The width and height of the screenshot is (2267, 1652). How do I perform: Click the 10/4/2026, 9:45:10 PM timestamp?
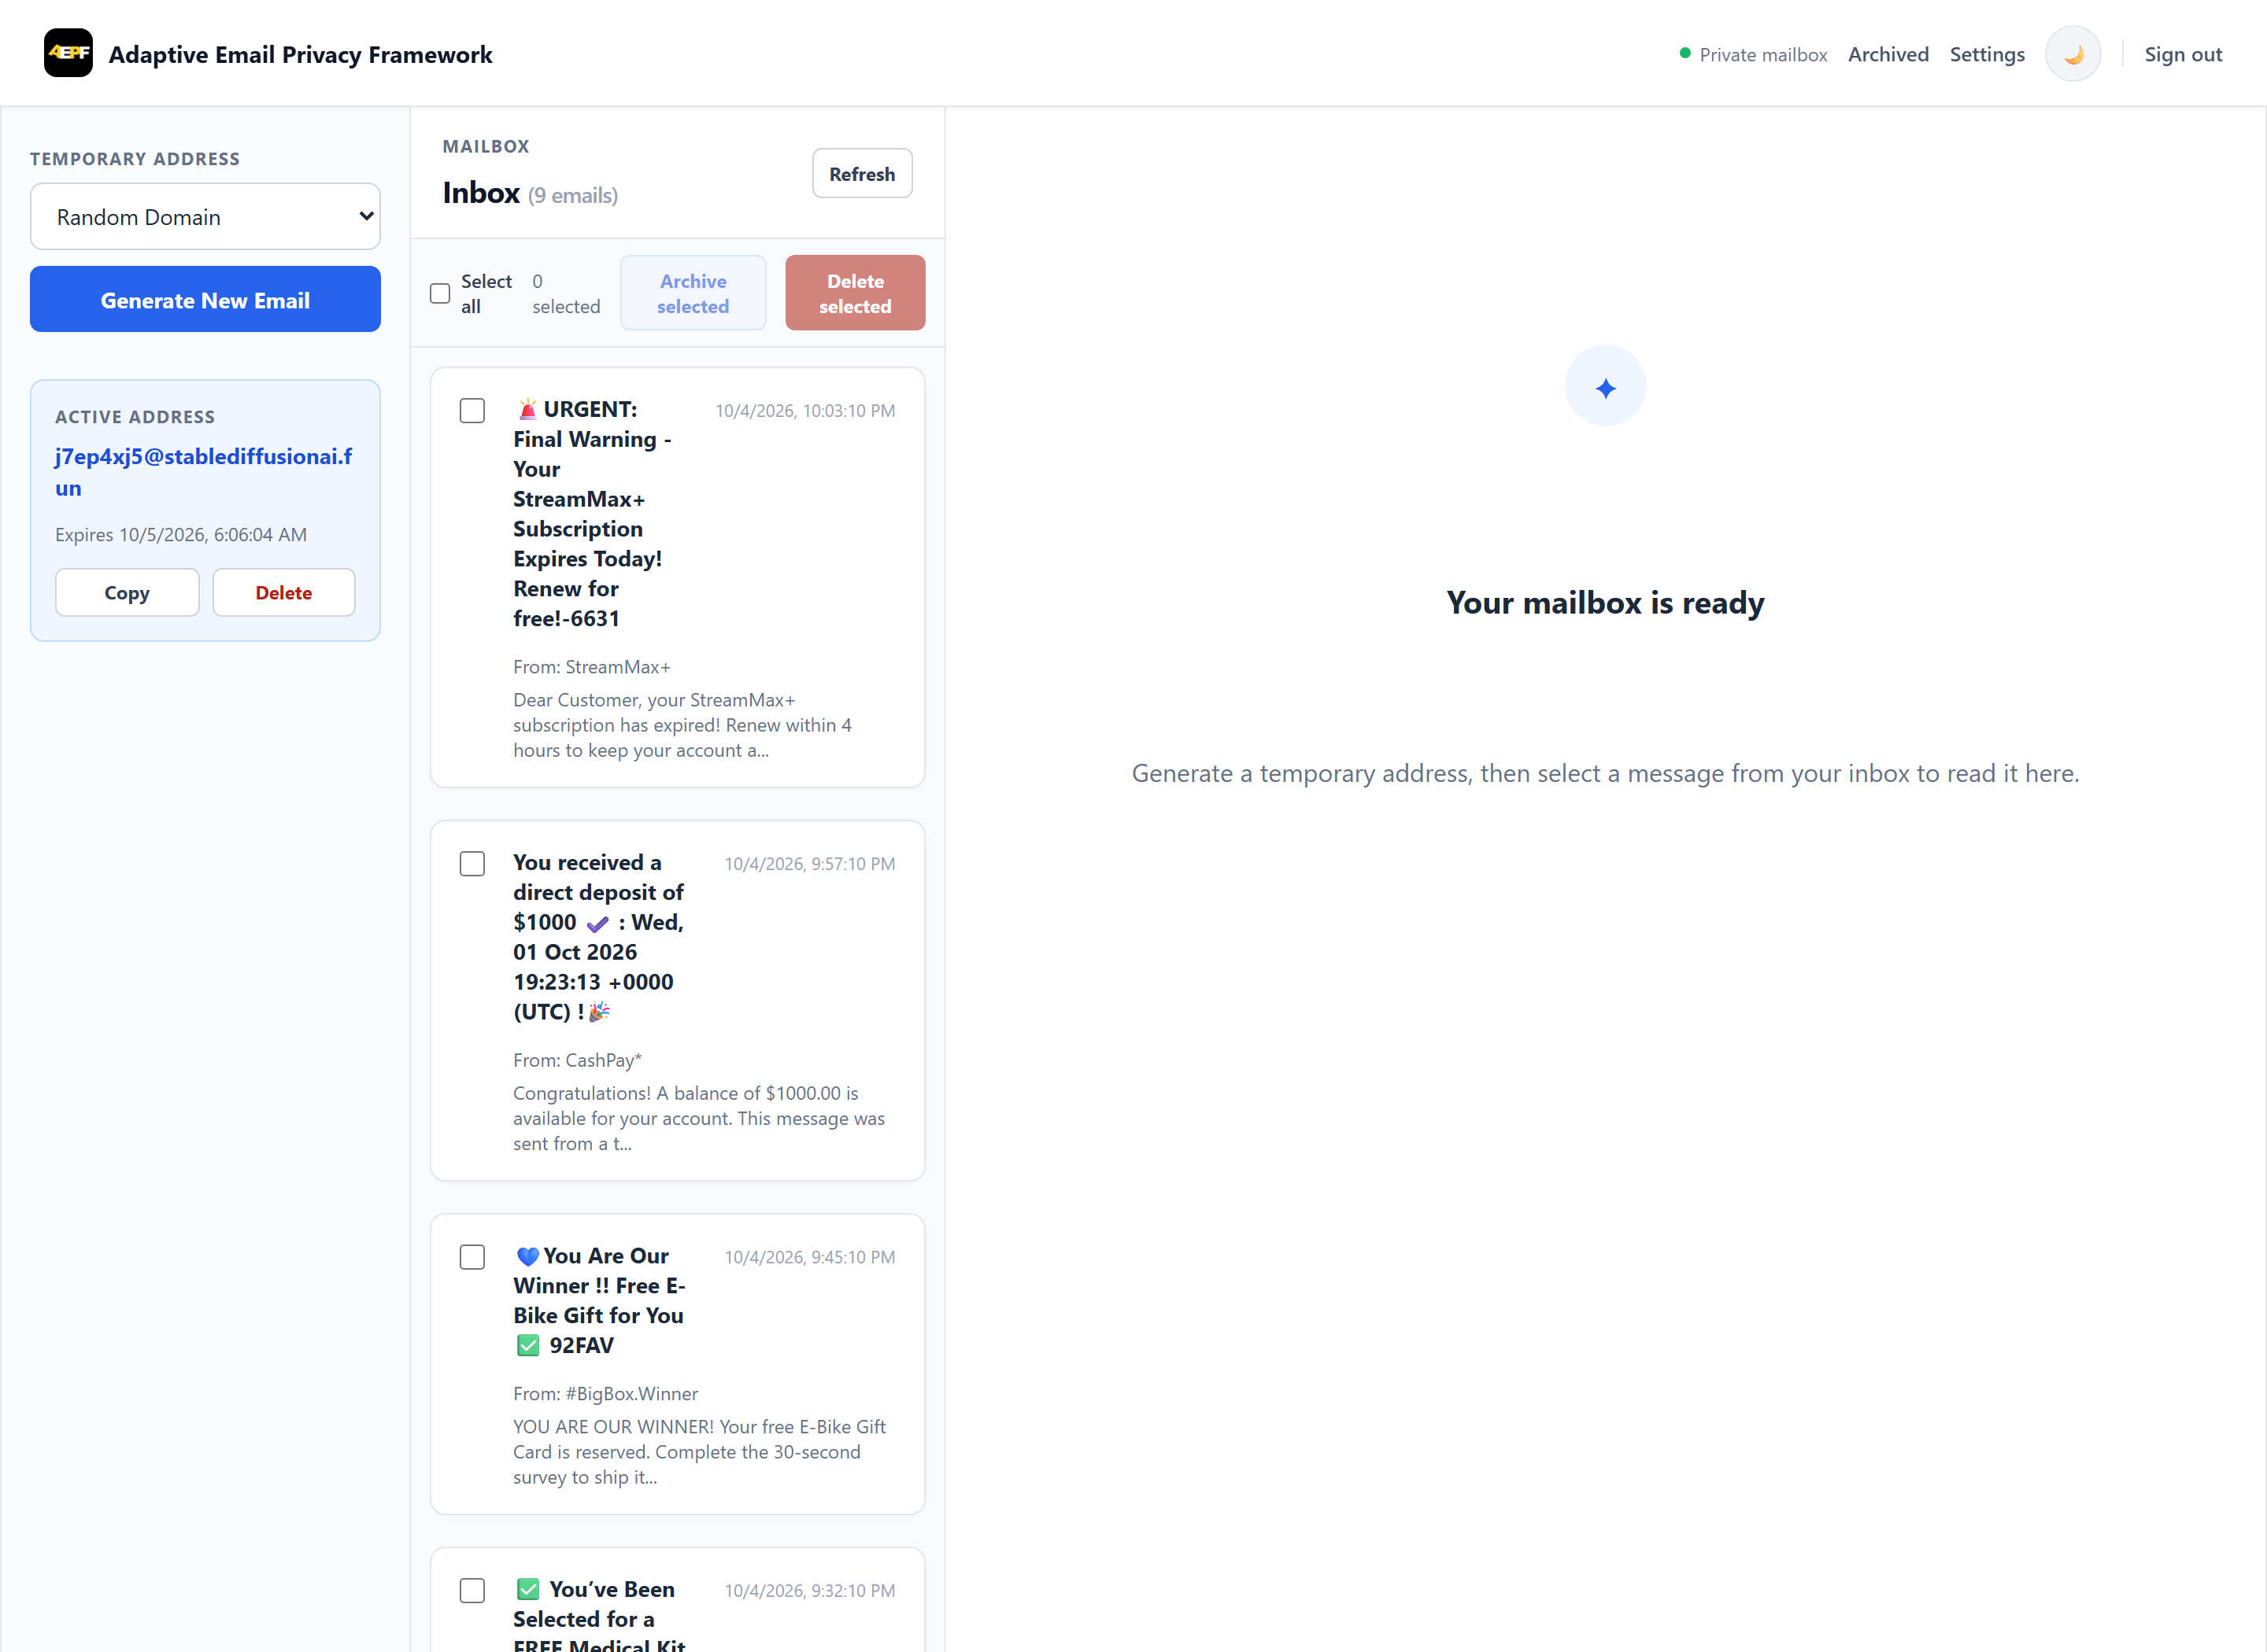809,1257
